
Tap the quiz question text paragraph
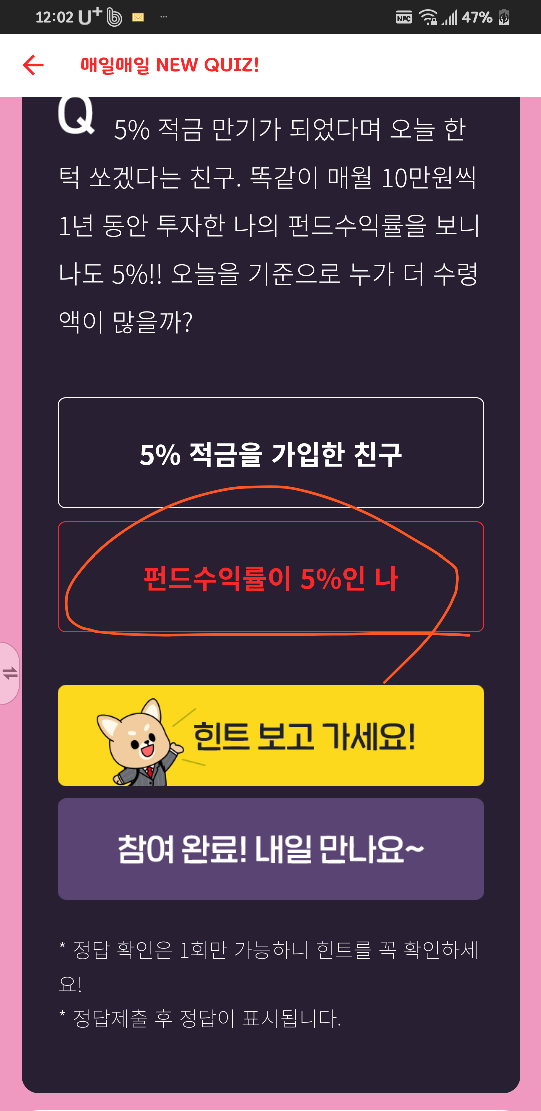pyautogui.click(x=269, y=225)
